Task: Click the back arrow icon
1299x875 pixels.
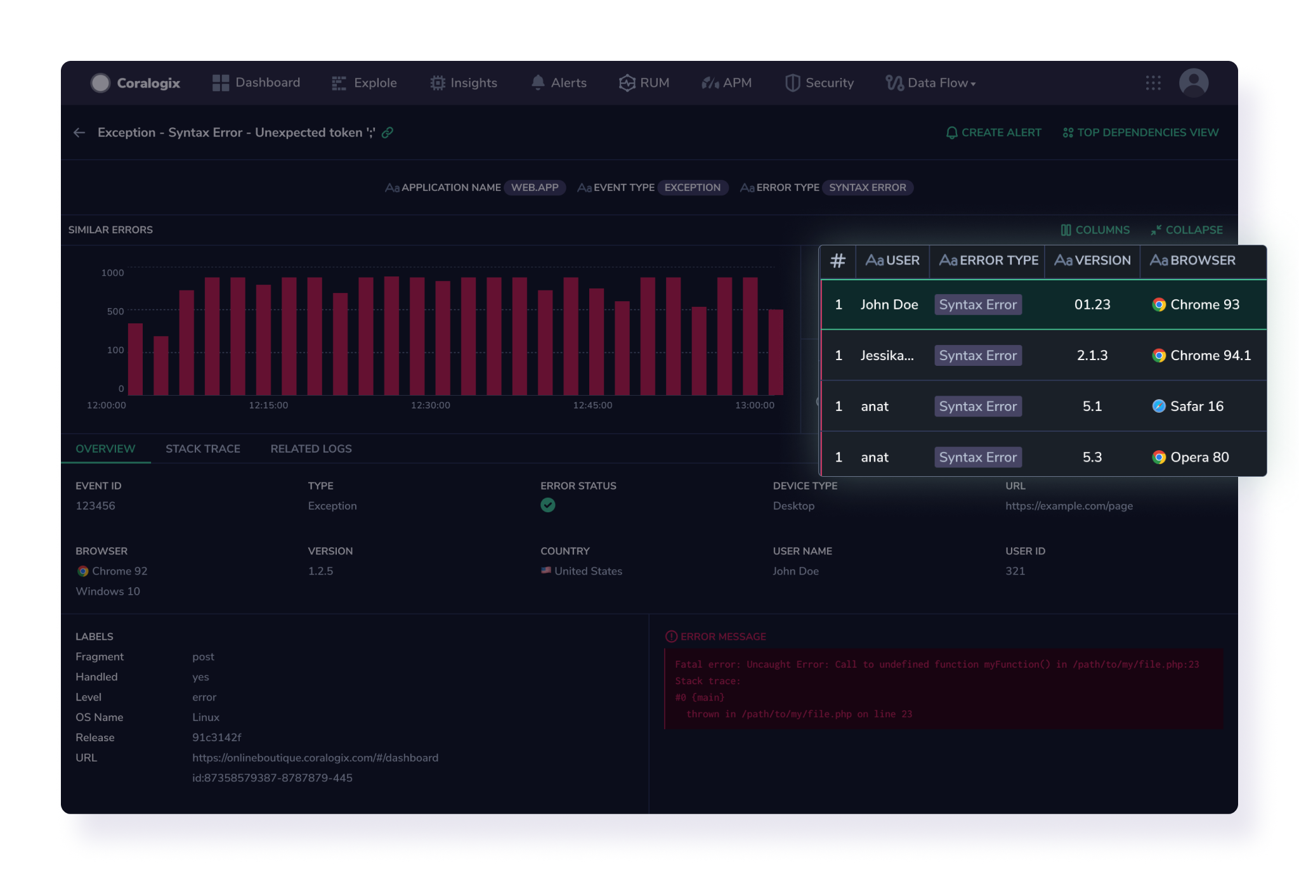Action: [79, 133]
